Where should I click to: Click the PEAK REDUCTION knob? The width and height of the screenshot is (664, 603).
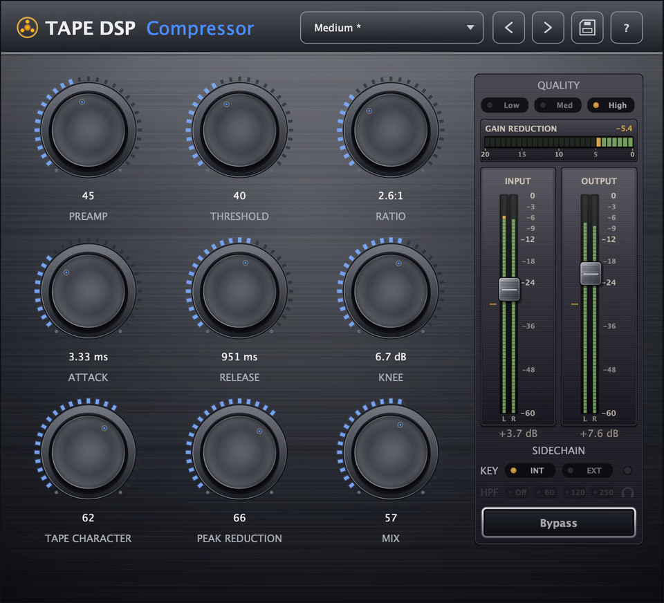[x=239, y=452]
